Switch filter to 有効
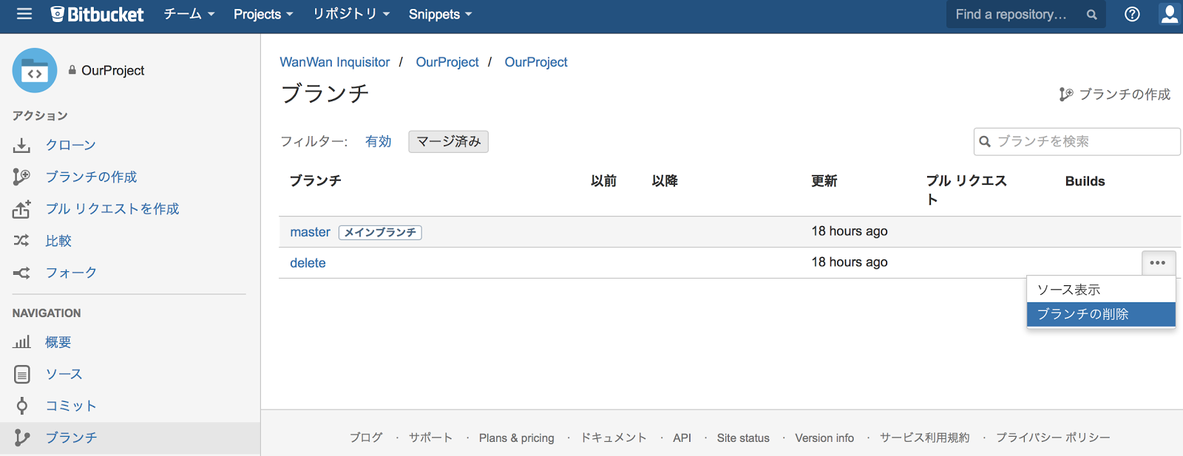Screen dimensions: 1183x456 tap(378, 141)
